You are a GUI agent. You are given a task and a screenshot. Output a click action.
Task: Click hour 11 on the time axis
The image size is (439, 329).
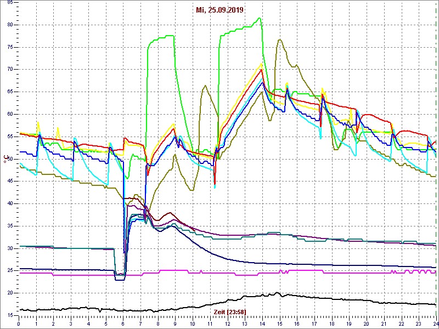click(x=210, y=324)
